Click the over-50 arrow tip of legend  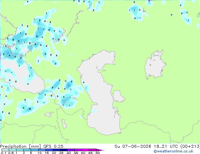[x=100, y=150]
